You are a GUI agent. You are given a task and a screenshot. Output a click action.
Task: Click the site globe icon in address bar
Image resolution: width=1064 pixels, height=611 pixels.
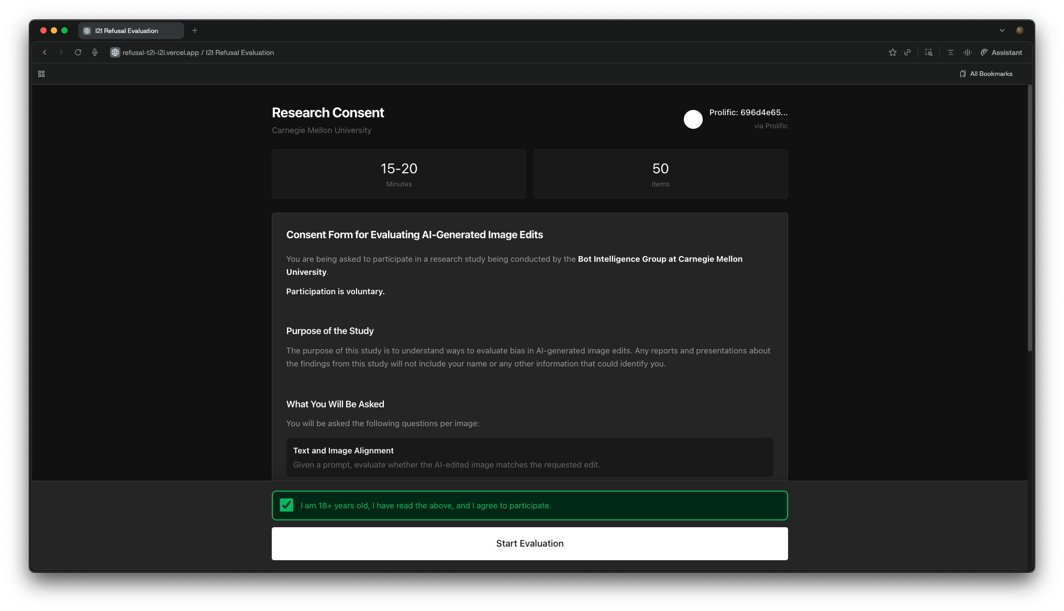click(115, 52)
